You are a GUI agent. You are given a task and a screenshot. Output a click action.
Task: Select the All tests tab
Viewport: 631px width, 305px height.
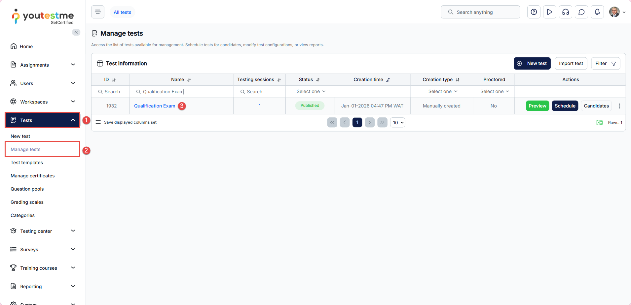pyautogui.click(x=122, y=12)
